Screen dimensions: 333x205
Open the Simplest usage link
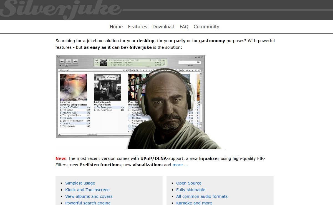80,183
